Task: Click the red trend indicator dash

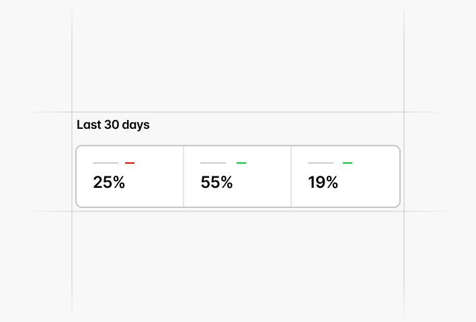Action: [130, 163]
